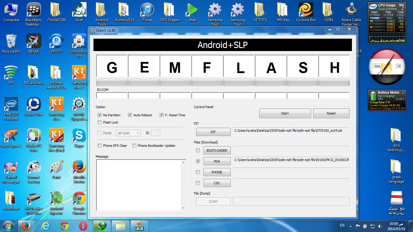Click the PDA file path field

point(291,160)
